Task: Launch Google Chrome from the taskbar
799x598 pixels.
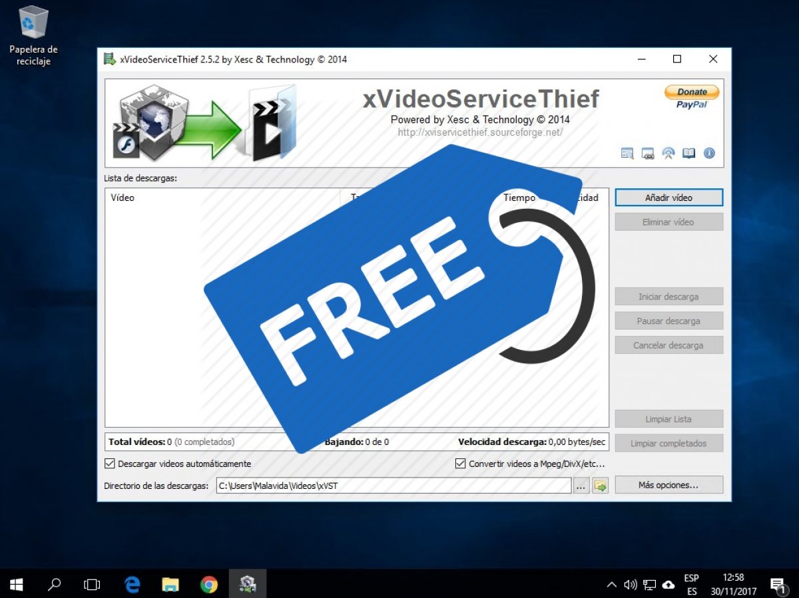Action: pos(209,584)
